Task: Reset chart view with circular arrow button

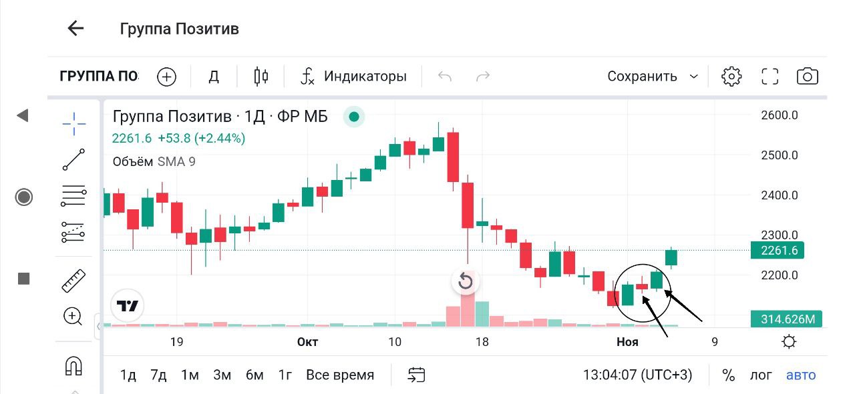Action: (466, 281)
